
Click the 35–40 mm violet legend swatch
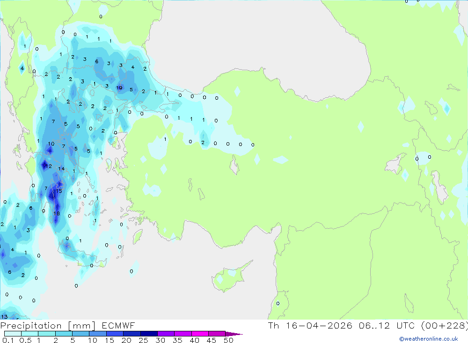(183, 334)
